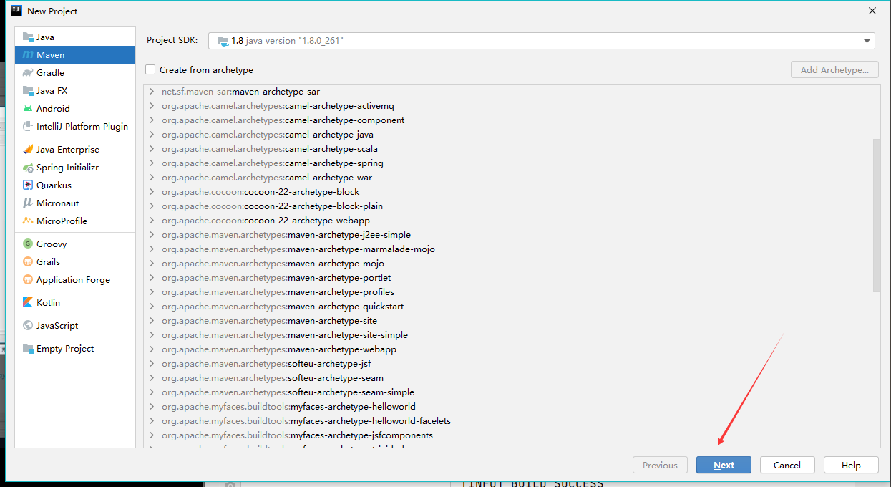Select camel-archetype-scala row

tap(507, 149)
